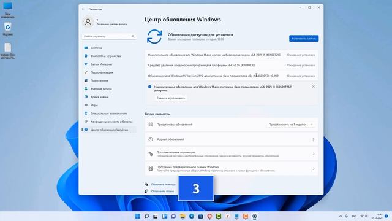Open the orange C app on the taskbar
Image resolution: width=392 pixels, height=221 pixels.
coord(246,216)
